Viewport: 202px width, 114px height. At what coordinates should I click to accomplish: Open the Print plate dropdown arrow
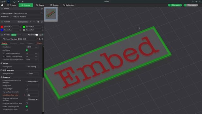[185, 5]
